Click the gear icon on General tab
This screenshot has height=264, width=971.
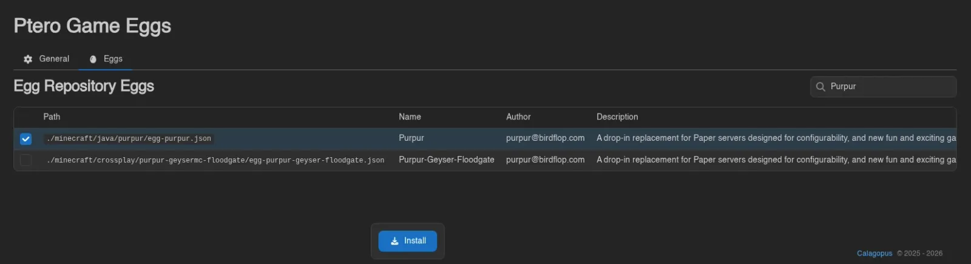(28, 59)
